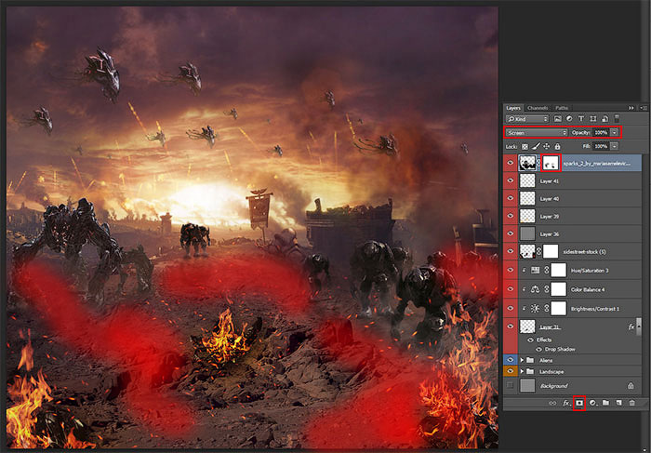Image resolution: width=651 pixels, height=453 pixels.
Task: Click the Landscape group folder icon
Action: click(531, 372)
